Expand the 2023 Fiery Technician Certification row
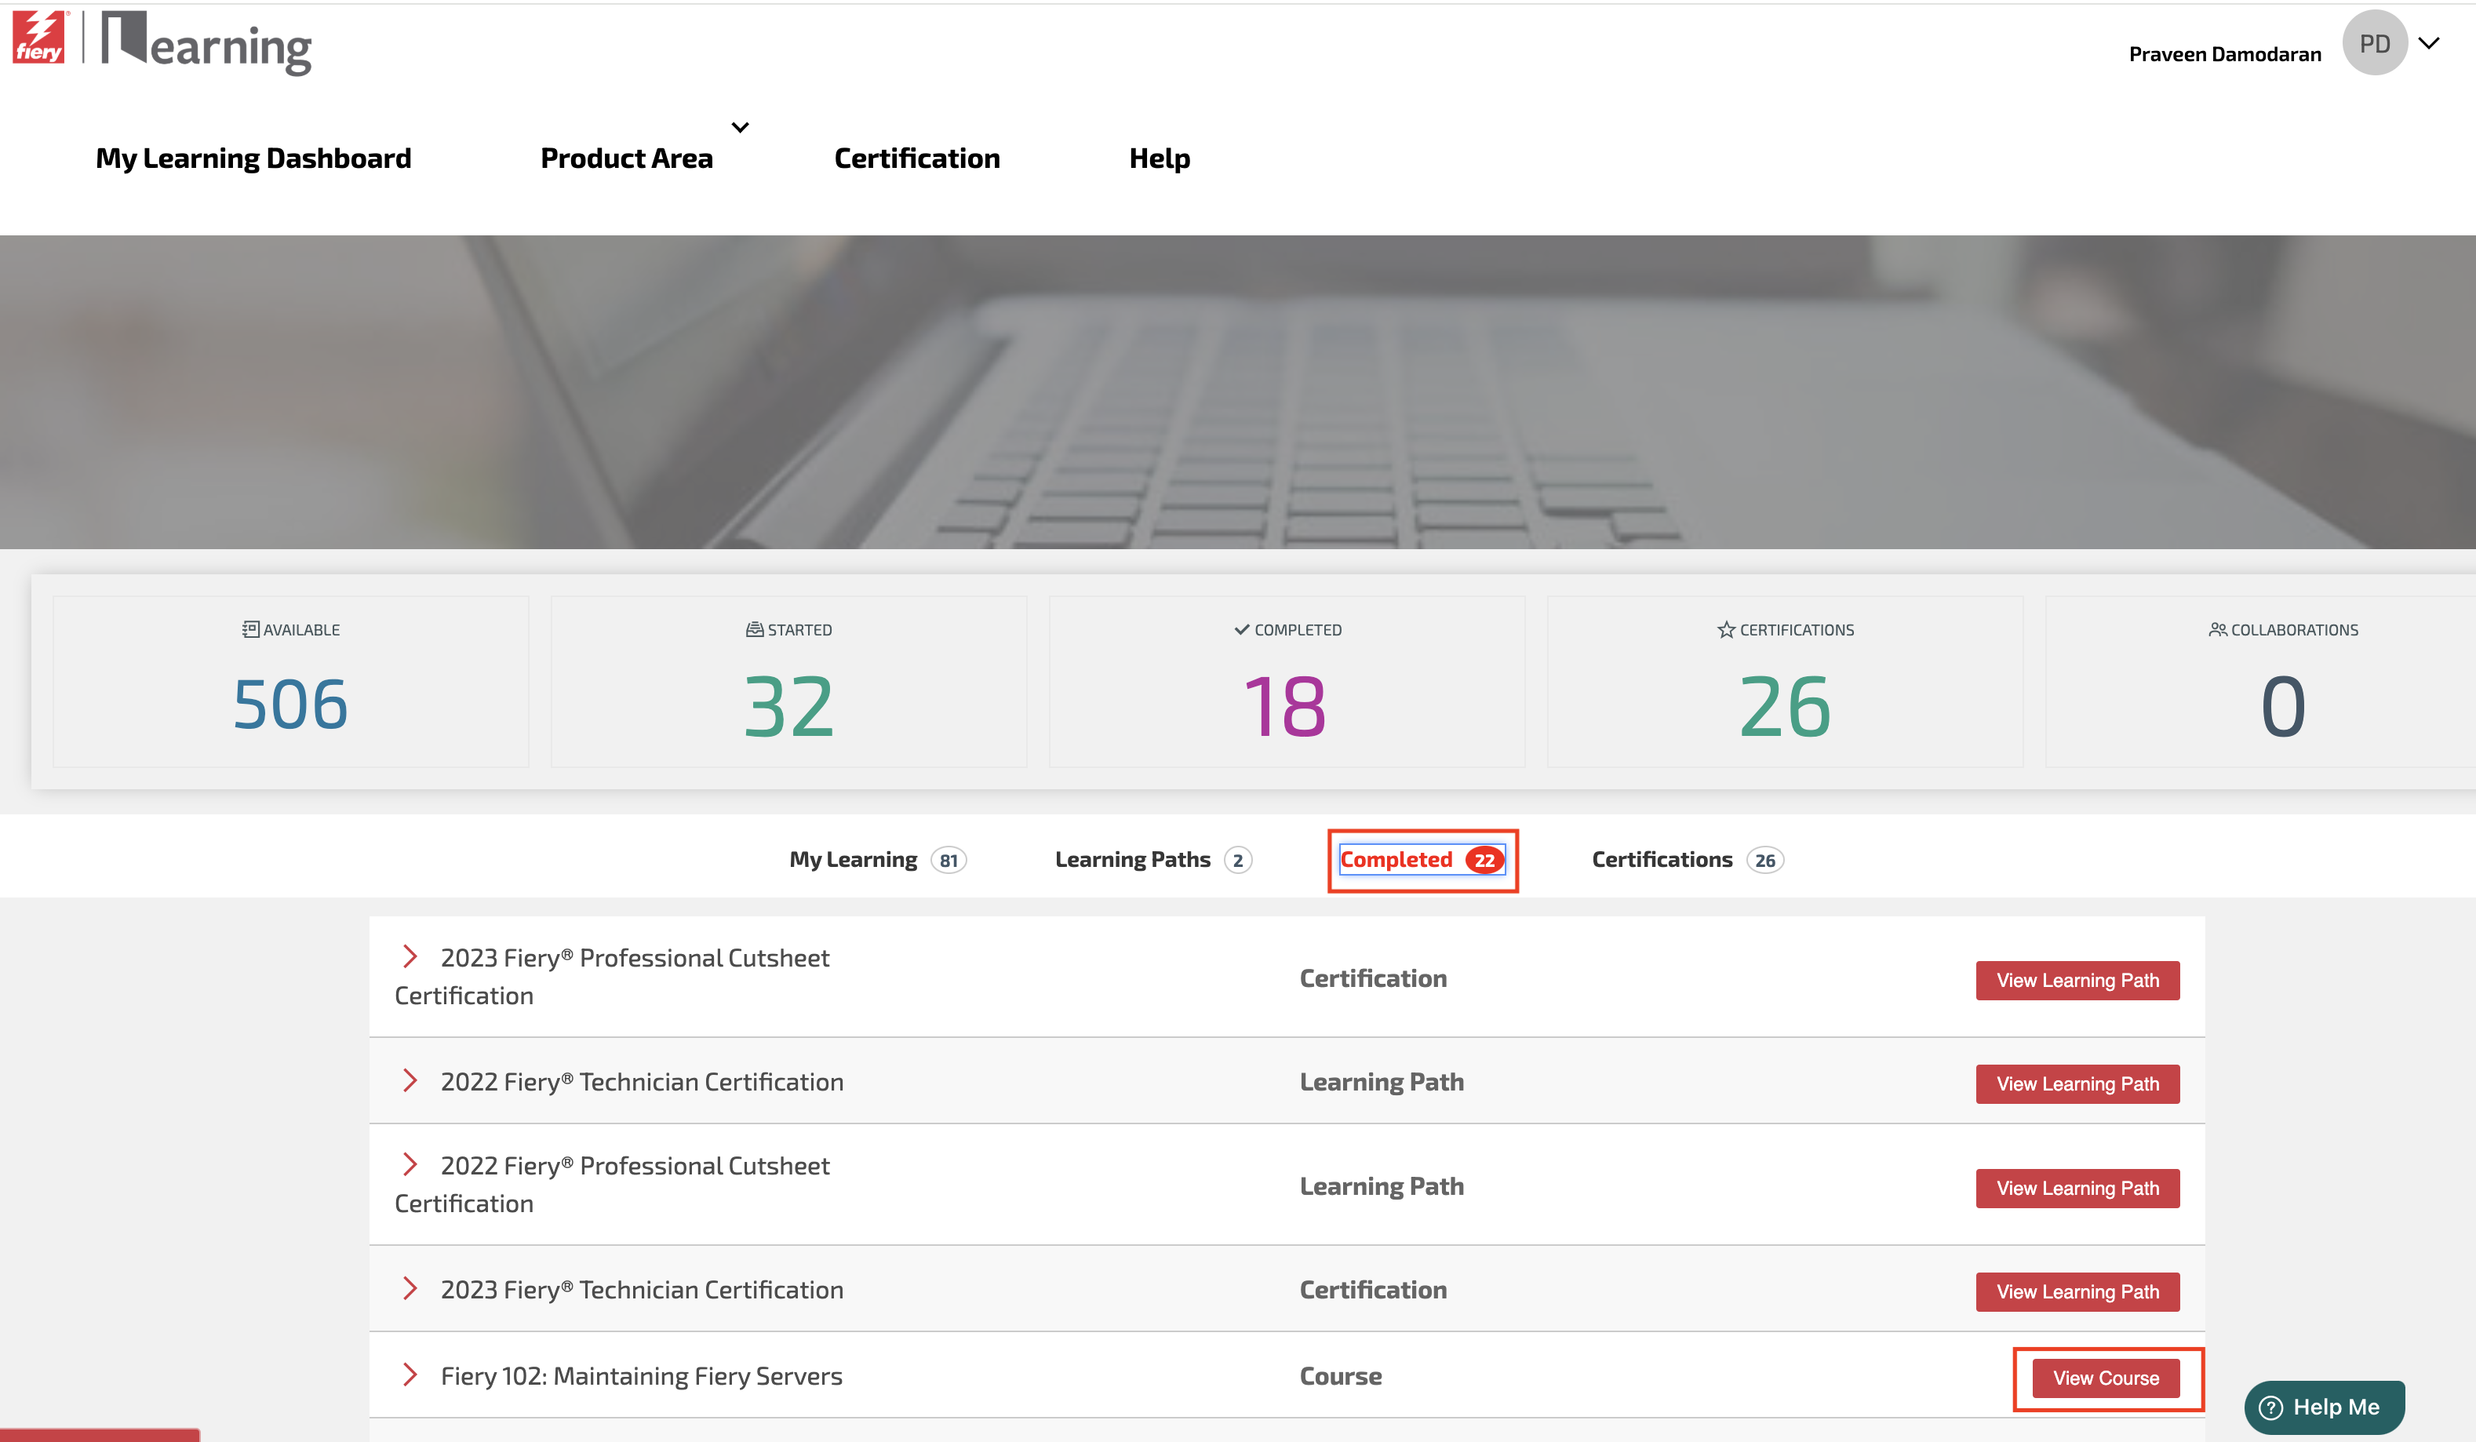2476x1442 pixels. 410,1289
